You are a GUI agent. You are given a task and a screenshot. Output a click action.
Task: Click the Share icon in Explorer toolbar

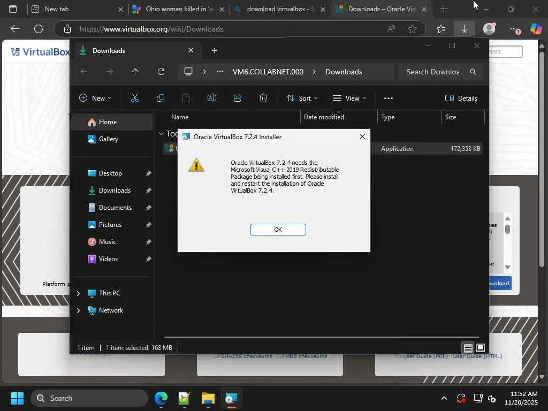(x=238, y=98)
